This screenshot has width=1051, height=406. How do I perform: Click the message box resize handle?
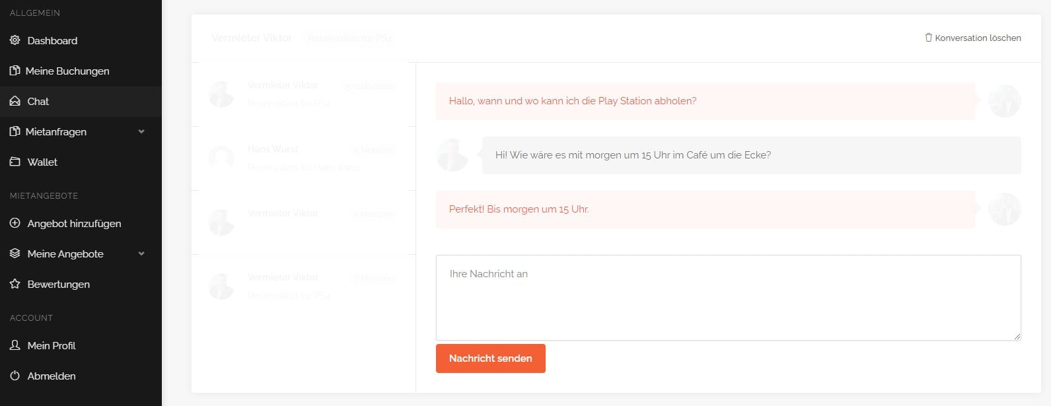pos(1017,337)
